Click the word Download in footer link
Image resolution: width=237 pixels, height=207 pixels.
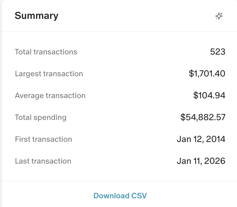click(111, 196)
